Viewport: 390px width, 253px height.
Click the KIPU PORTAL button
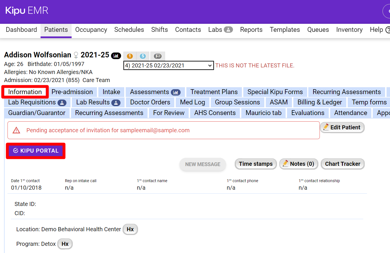point(36,151)
